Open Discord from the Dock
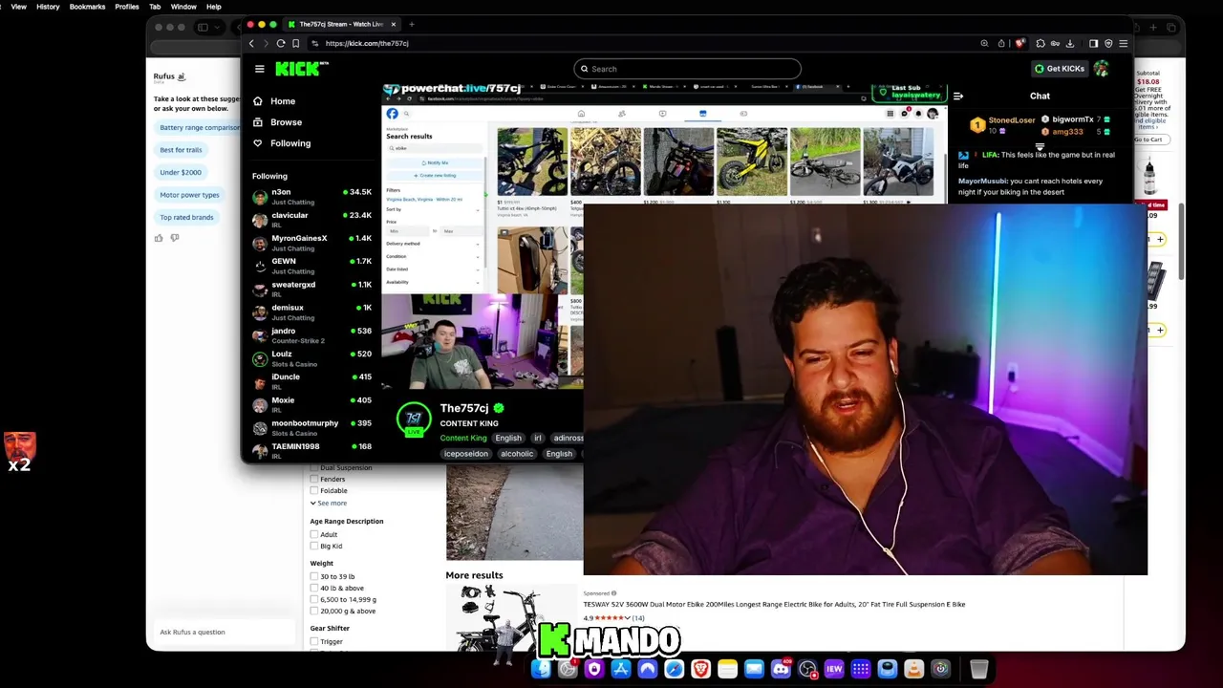The image size is (1223, 688). coord(781,669)
